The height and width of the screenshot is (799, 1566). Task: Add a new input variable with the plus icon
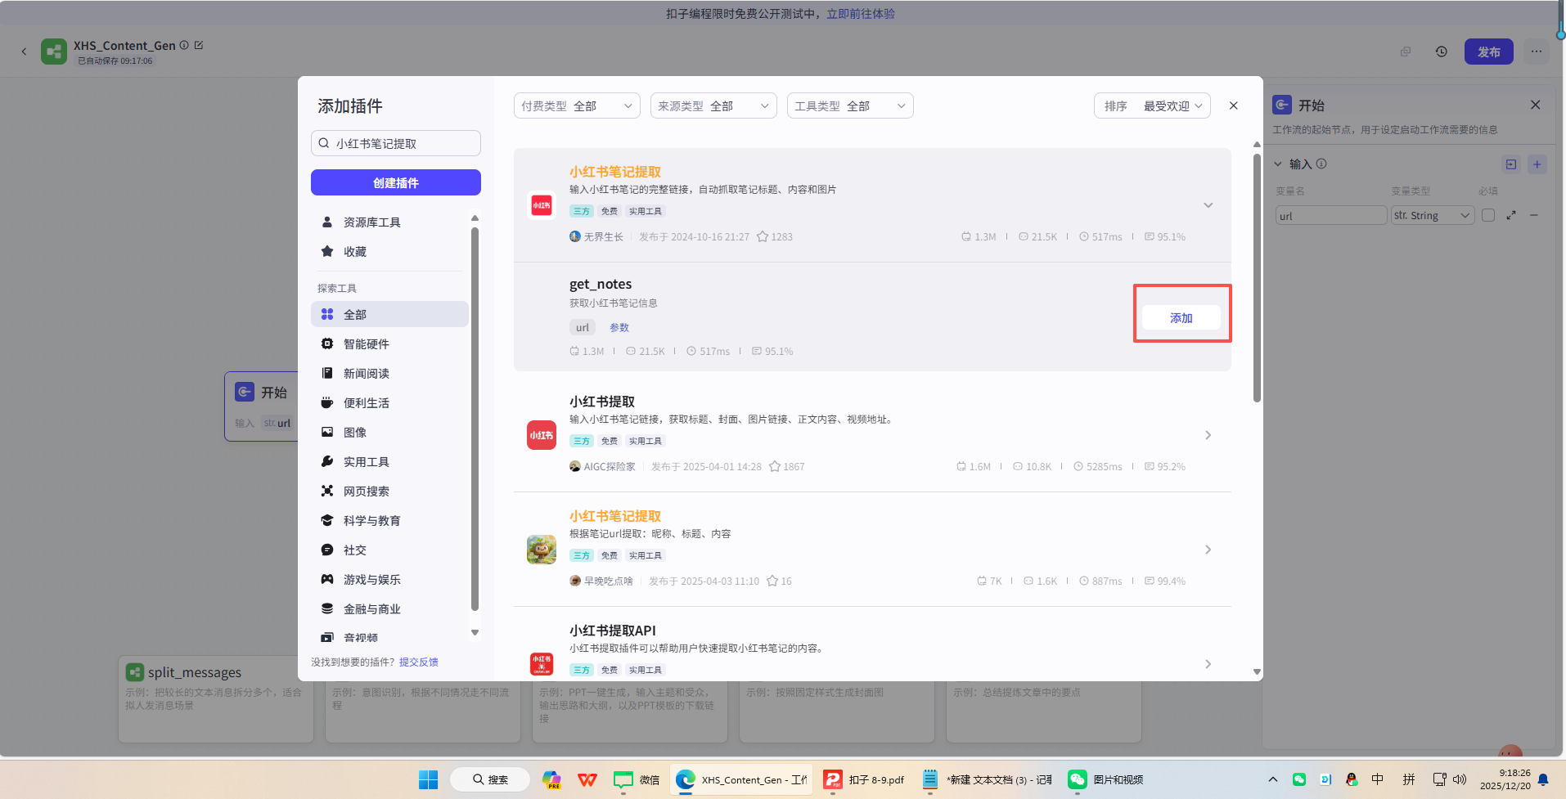point(1537,164)
